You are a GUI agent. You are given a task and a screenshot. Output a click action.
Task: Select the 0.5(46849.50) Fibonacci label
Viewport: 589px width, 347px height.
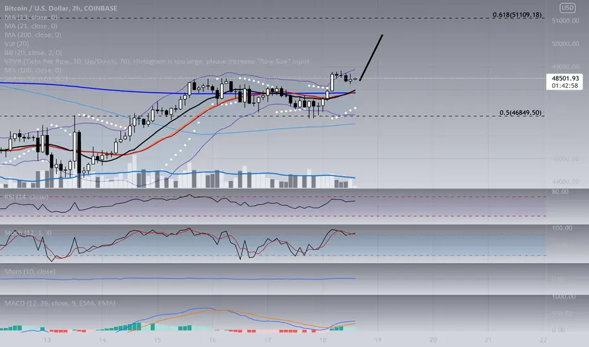click(521, 112)
